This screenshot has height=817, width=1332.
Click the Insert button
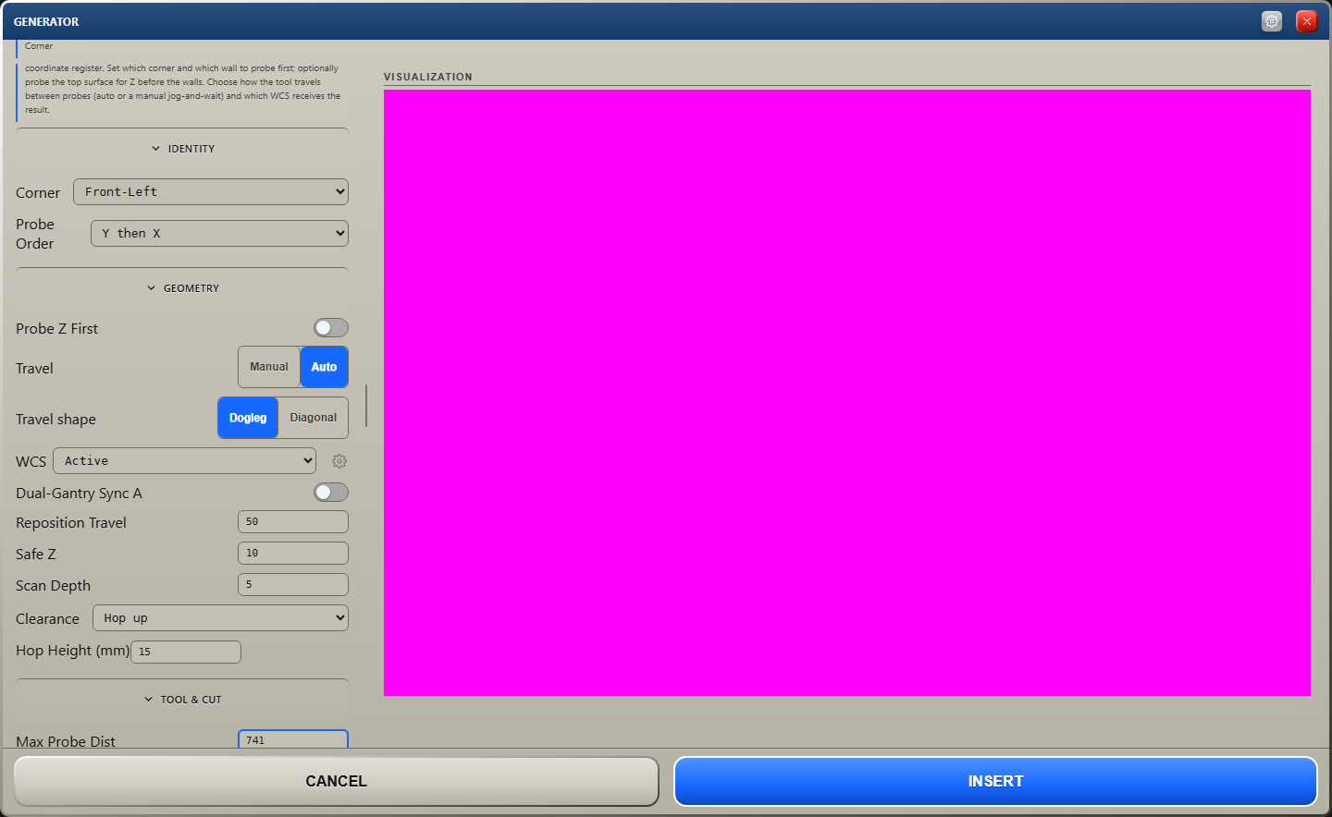click(x=995, y=782)
